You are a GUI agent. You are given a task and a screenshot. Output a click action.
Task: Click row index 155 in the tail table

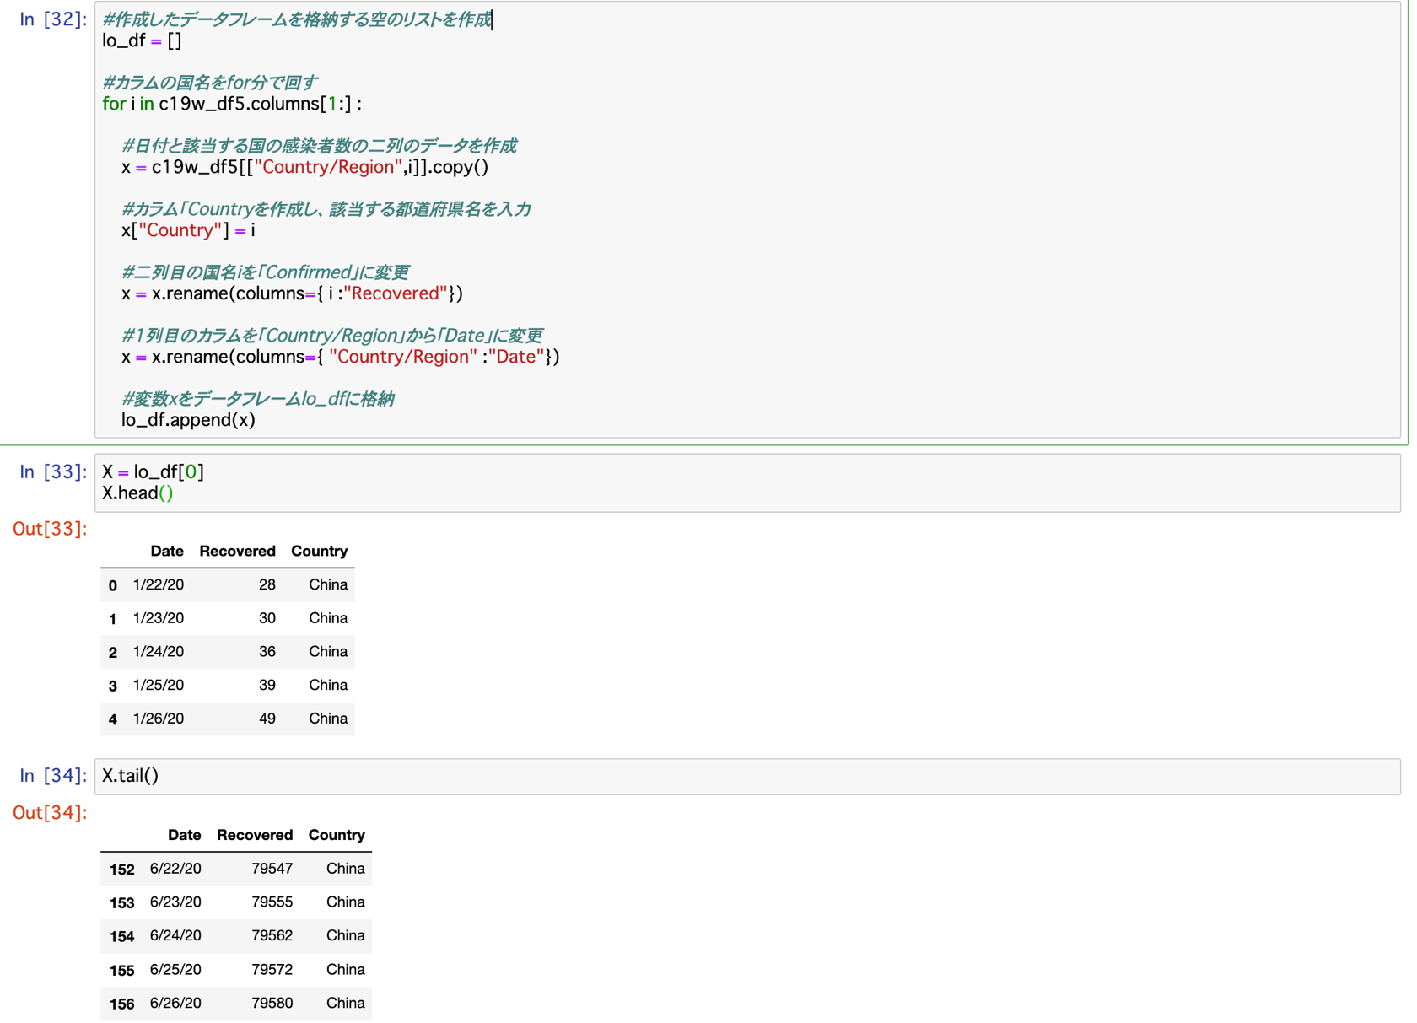122,970
